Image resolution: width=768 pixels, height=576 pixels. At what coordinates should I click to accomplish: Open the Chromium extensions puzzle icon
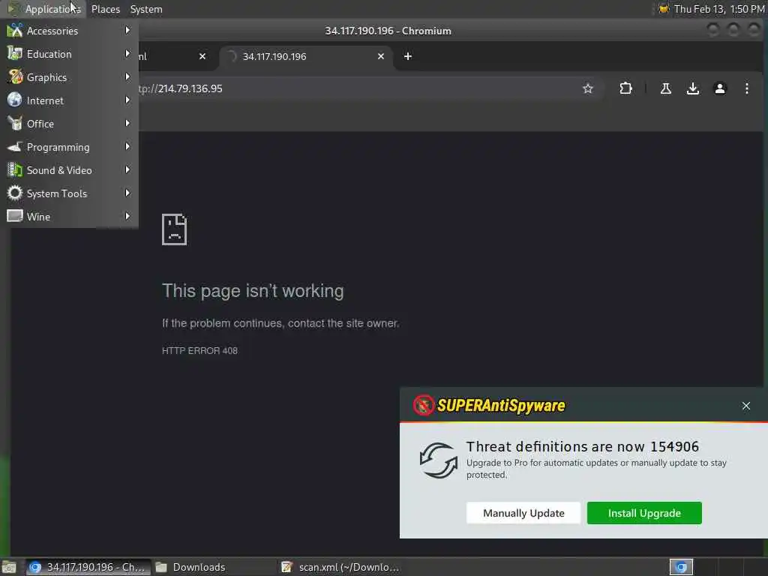pyautogui.click(x=625, y=88)
